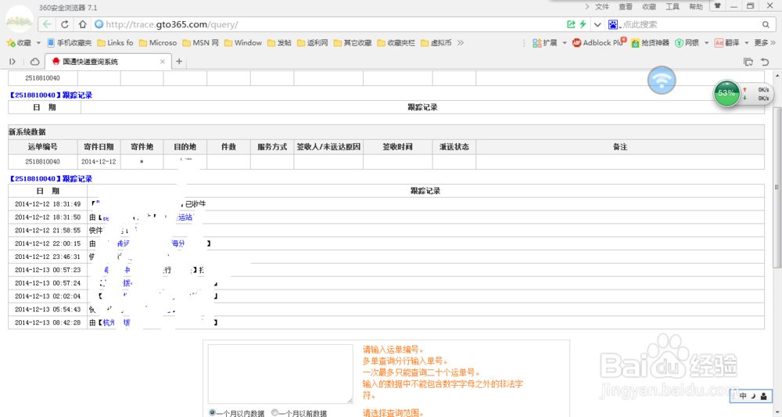The width and height of the screenshot is (782, 417).
Task: Open the 文件 menu
Action: pyautogui.click(x=602, y=6)
